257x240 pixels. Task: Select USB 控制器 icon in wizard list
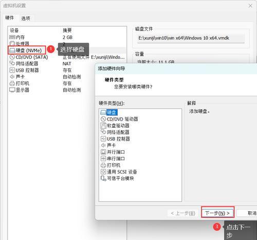[103, 139]
